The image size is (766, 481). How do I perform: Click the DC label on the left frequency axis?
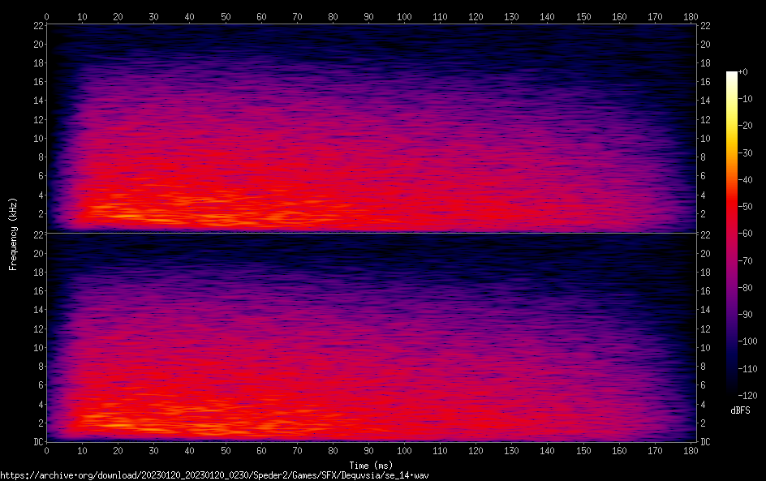click(x=37, y=442)
